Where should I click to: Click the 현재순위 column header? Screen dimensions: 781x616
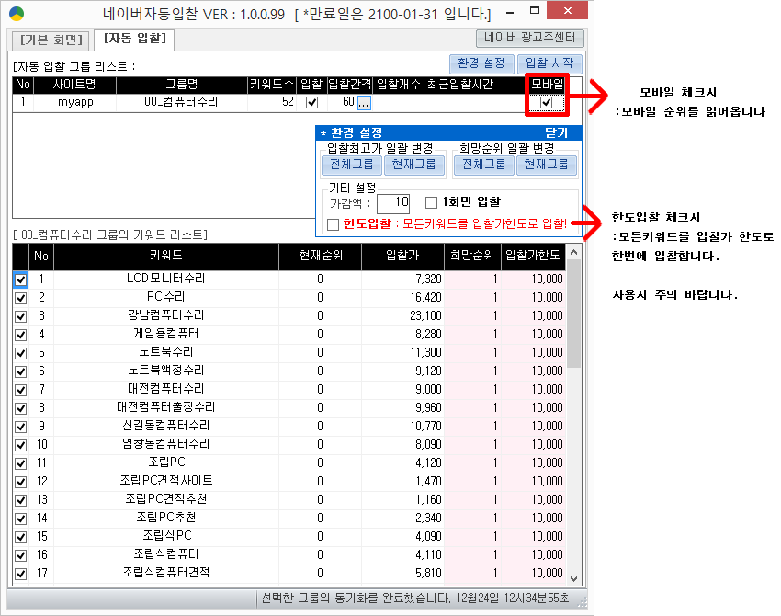(x=321, y=256)
